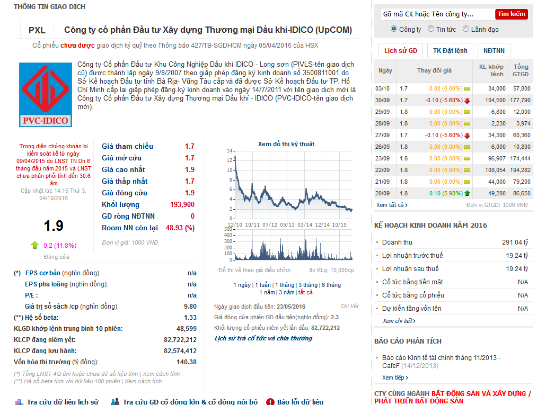Click the PXL ticker box

click(x=37, y=30)
